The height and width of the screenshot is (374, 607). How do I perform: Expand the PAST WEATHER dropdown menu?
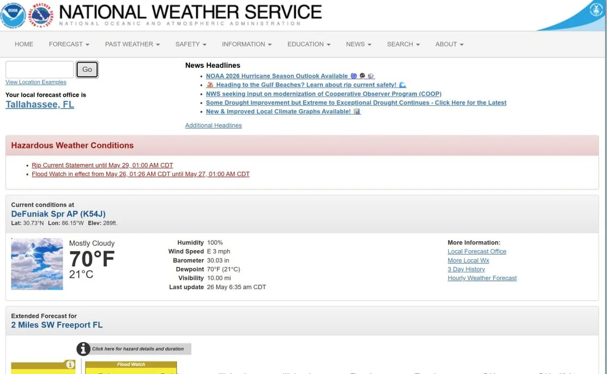133,44
